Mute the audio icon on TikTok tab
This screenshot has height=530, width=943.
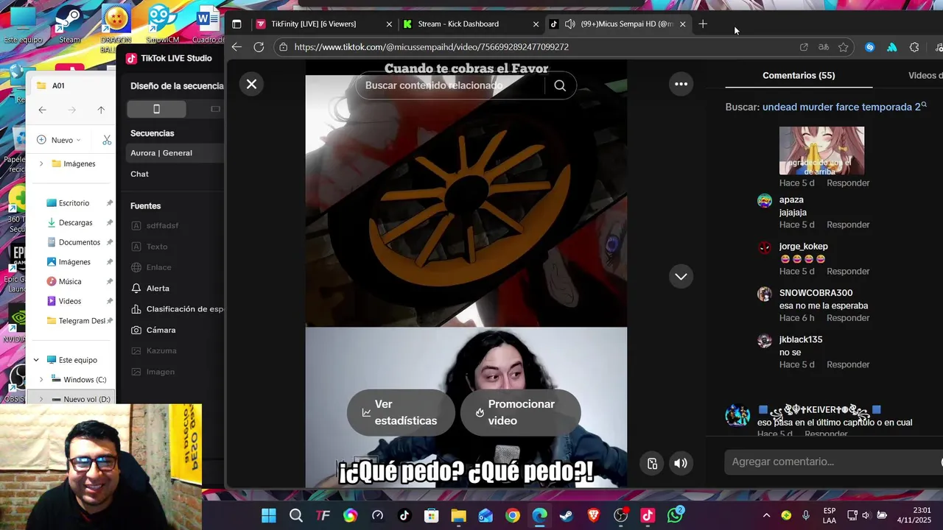pos(569,24)
